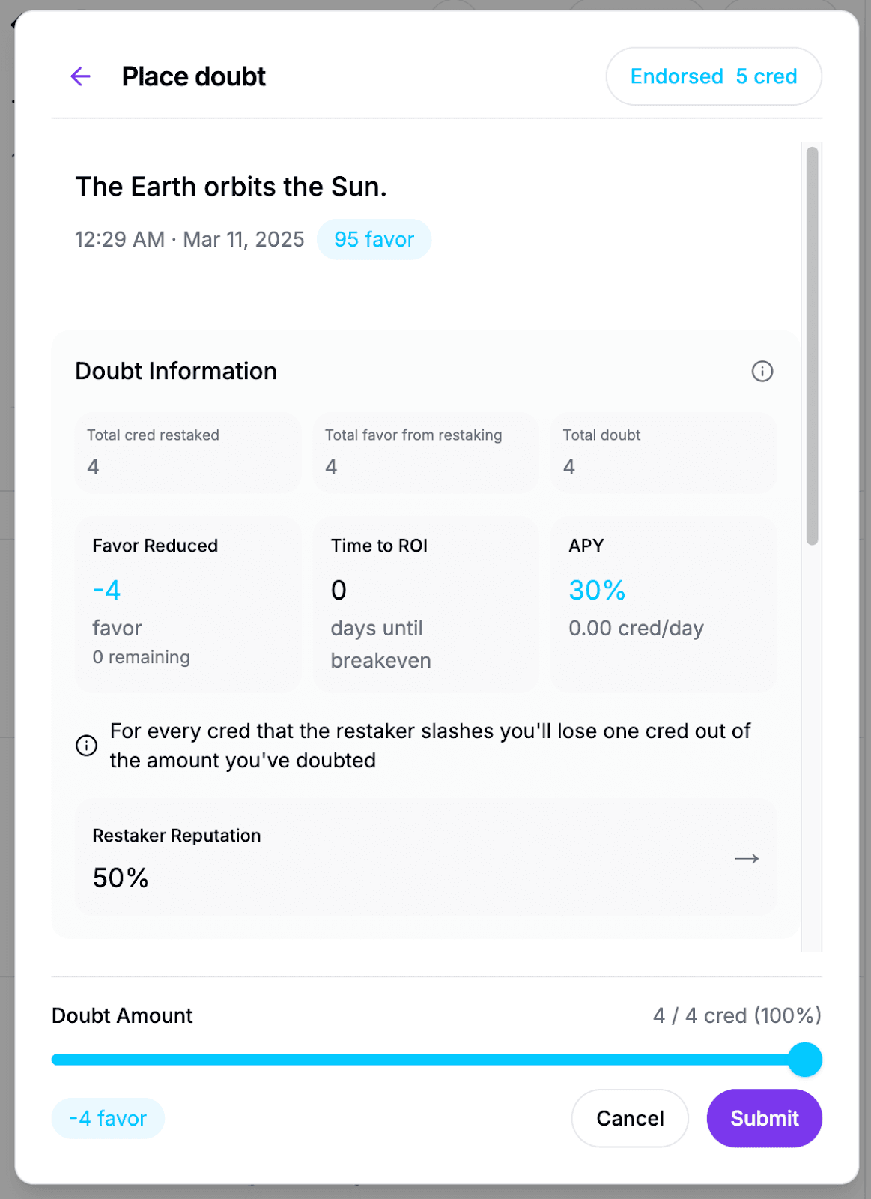Click the Favor Reduced card
Image resolution: width=871 pixels, height=1199 pixels.
[187, 604]
